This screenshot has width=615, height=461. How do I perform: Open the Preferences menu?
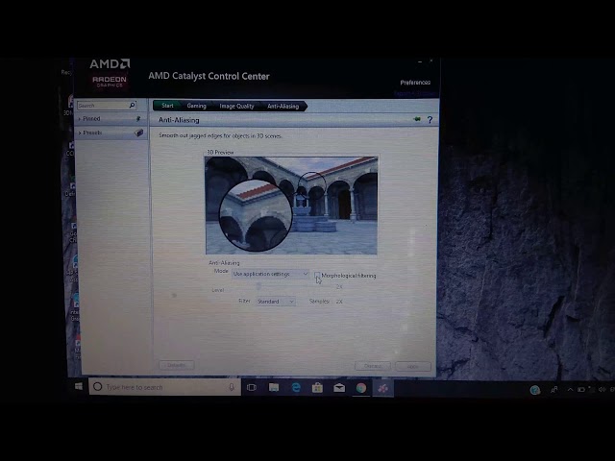click(415, 83)
